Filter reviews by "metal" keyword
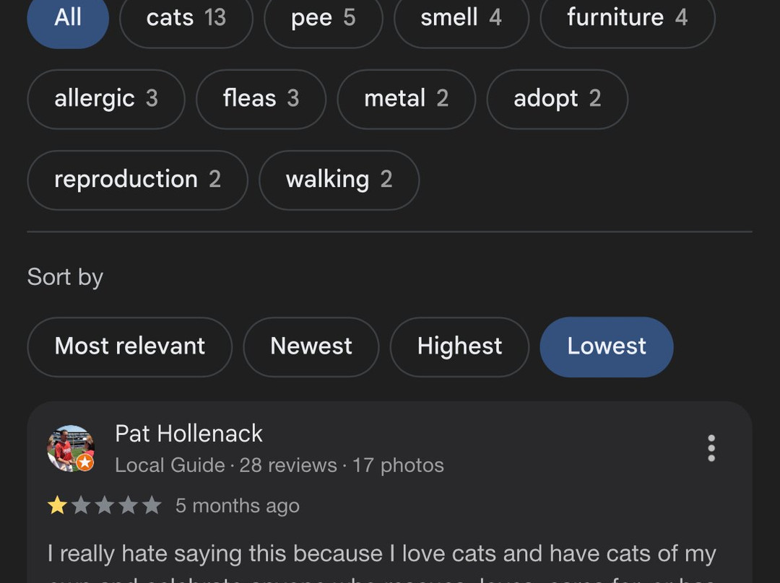This screenshot has width=780, height=583. (x=406, y=99)
